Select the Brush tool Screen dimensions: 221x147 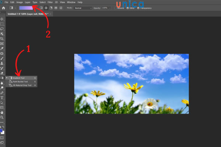(2, 58)
